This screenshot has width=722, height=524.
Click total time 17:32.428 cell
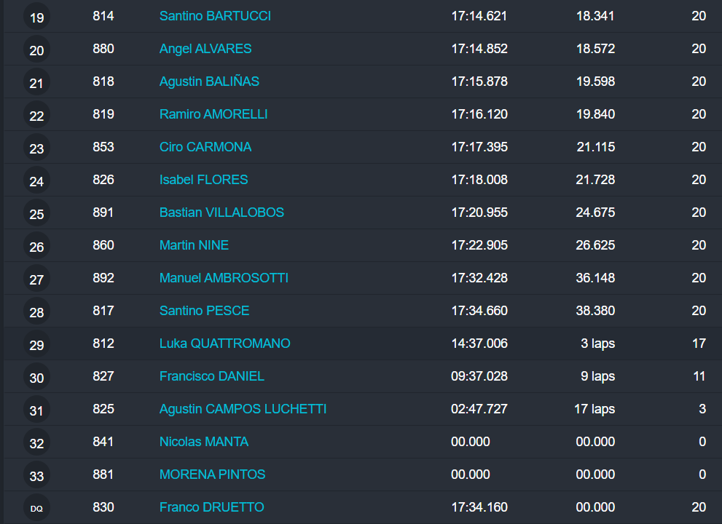click(x=479, y=278)
